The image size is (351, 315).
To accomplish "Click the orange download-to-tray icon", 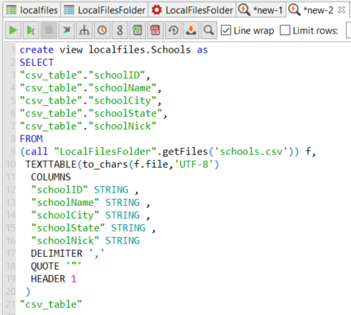I will [x=191, y=30].
